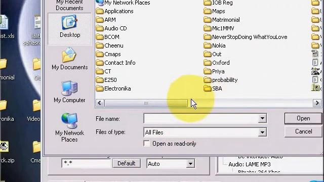
Task: Click the Cancel button
Action: point(303,131)
